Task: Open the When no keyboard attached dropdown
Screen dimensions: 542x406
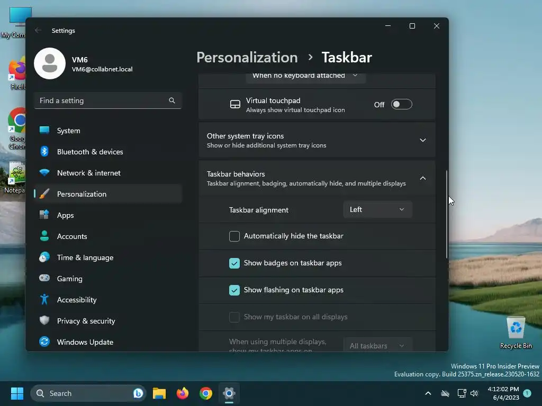Action: 305,78
